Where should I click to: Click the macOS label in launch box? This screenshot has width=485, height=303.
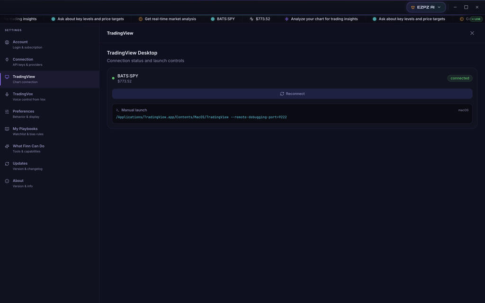463,110
